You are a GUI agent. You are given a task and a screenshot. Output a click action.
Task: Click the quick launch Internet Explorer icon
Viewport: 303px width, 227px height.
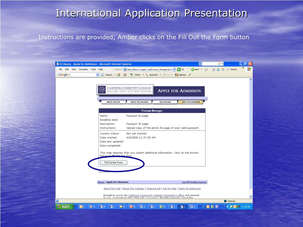204,207
